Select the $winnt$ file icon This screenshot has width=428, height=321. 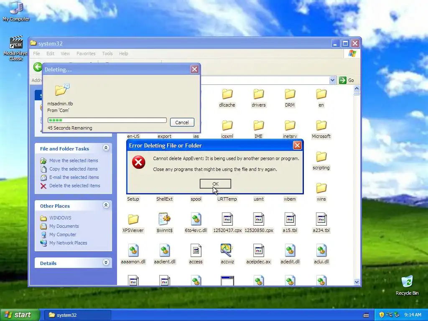(165, 219)
